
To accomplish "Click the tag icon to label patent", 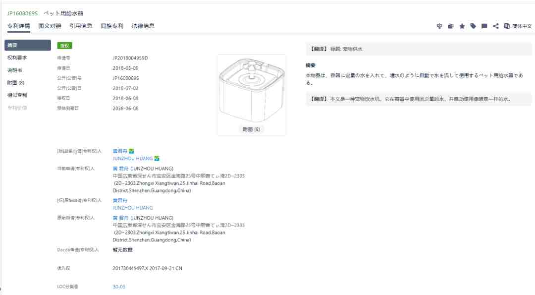I will [x=473, y=26].
